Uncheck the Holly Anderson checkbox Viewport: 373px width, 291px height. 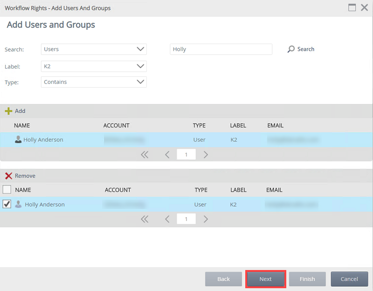tap(7, 204)
